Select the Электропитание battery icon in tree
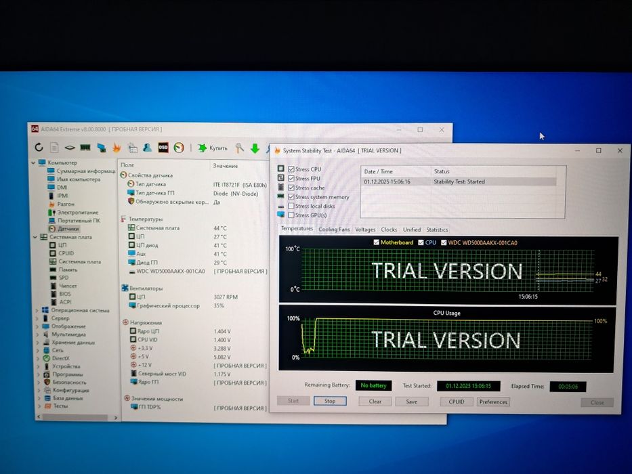This screenshot has width=632, height=474. pyautogui.click(x=51, y=213)
